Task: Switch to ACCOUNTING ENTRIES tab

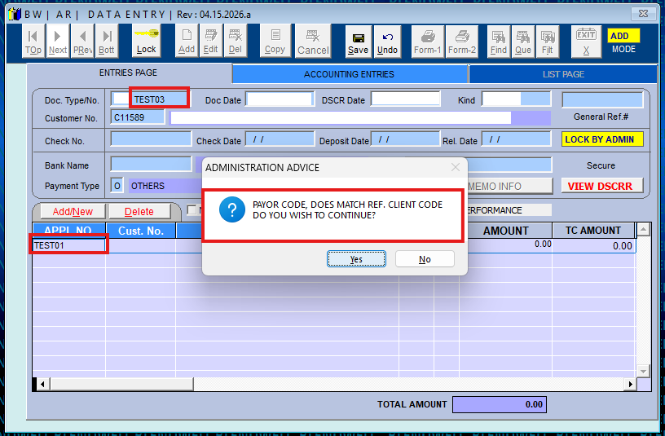Action: (350, 74)
